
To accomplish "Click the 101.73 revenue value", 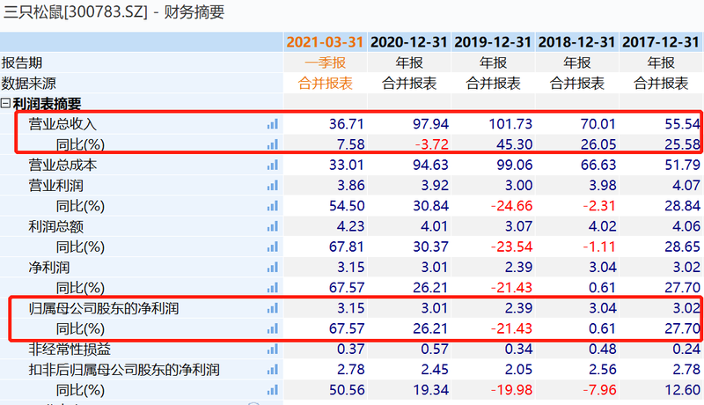I will 510,124.
